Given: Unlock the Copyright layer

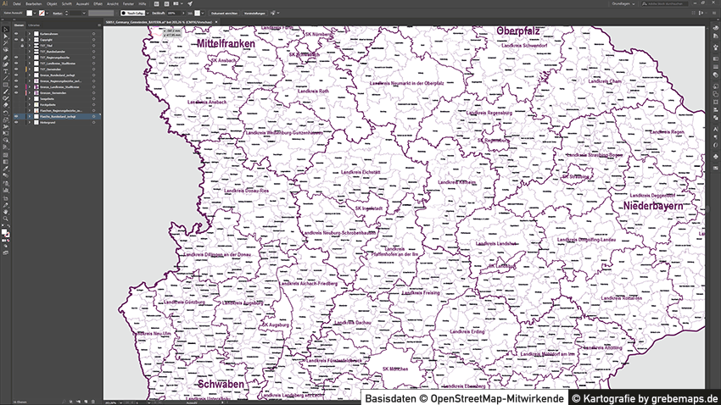Looking at the screenshot, I should point(23,39).
